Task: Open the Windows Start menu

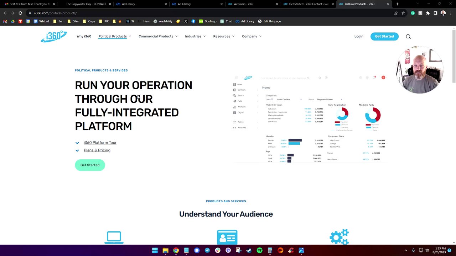Action: [x=155, y=250]
